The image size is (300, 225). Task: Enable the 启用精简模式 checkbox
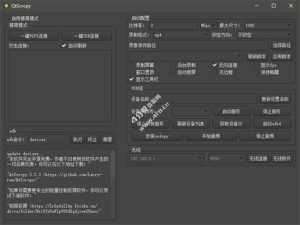7,18
